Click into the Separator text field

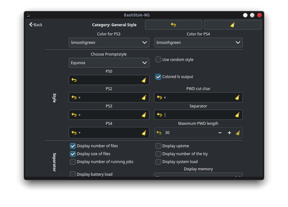tap(198, 115)
